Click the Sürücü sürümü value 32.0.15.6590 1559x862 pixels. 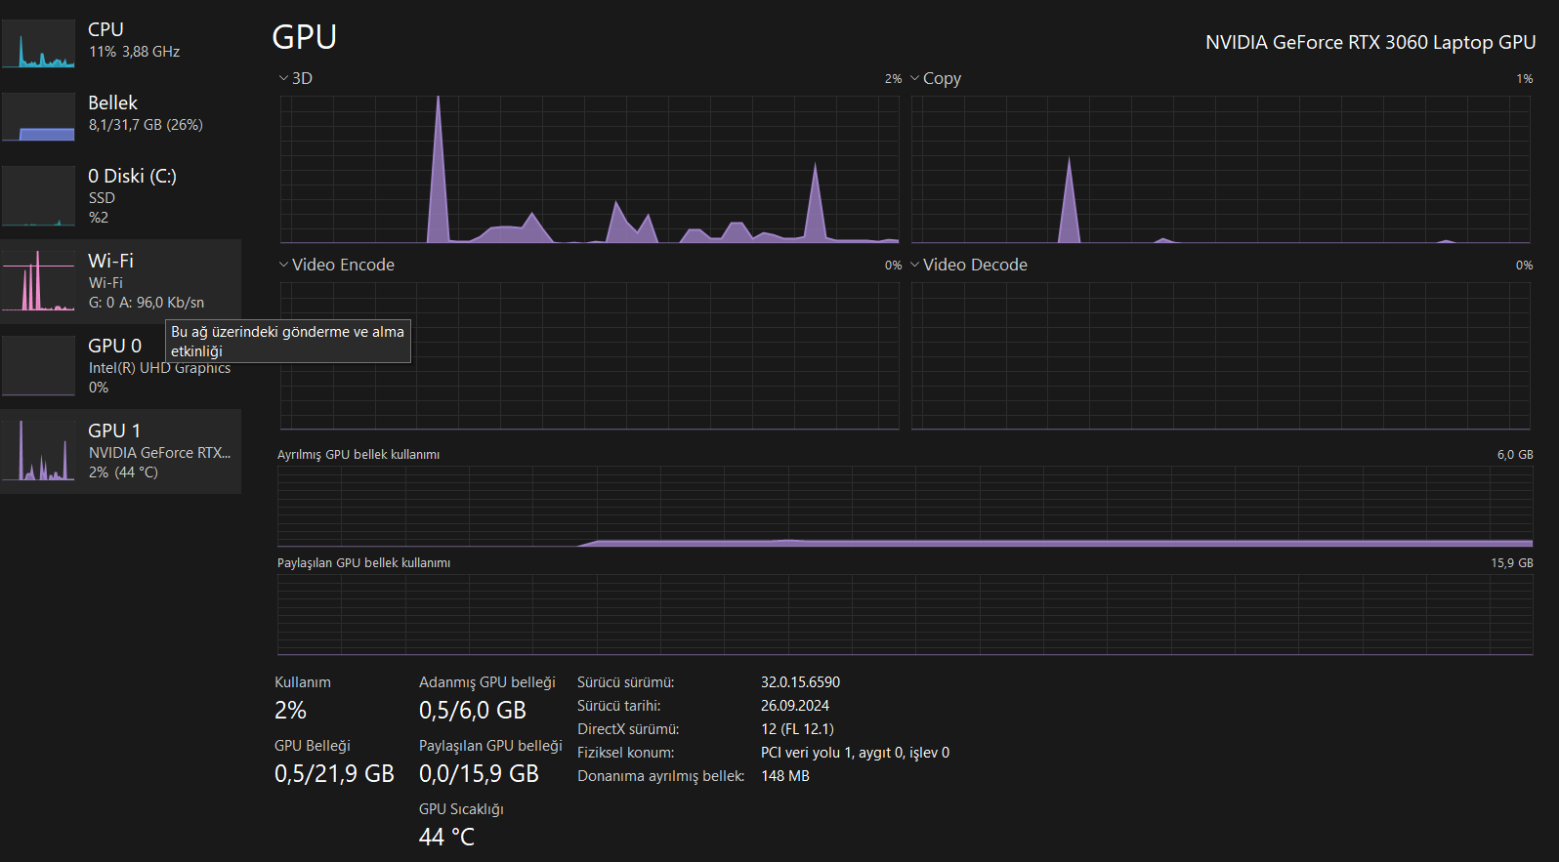pos(800,682)
